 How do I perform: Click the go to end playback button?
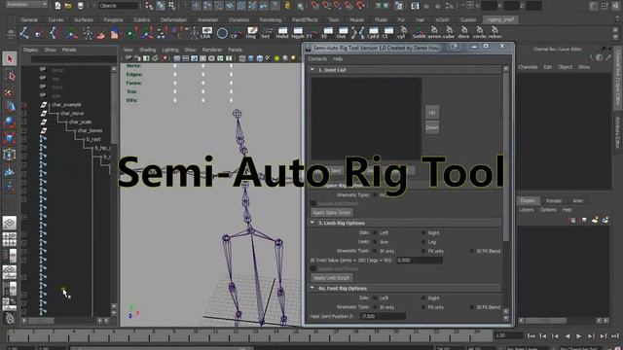tap(614, 336)
